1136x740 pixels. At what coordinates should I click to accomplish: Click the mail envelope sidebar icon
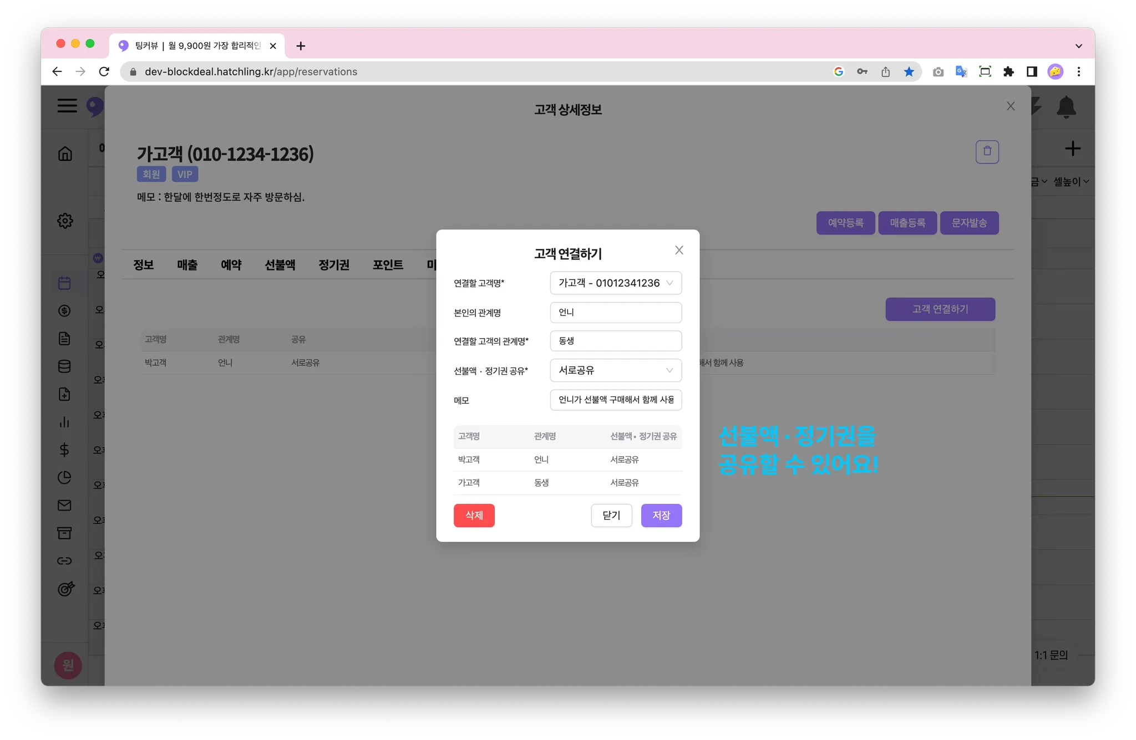(x=64, y=505)
